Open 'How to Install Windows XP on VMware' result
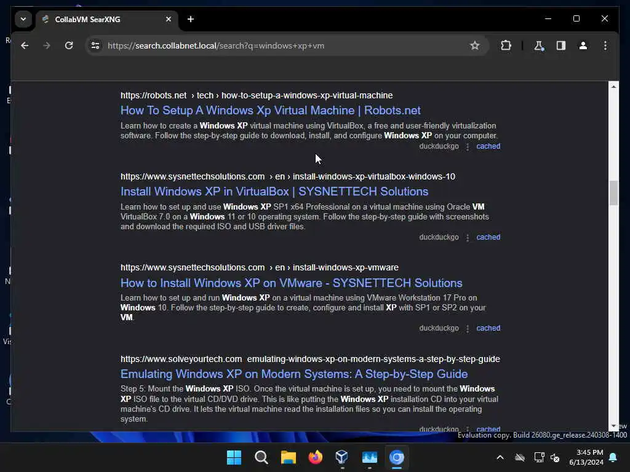630x472 pixels. (x=291, y=283)
